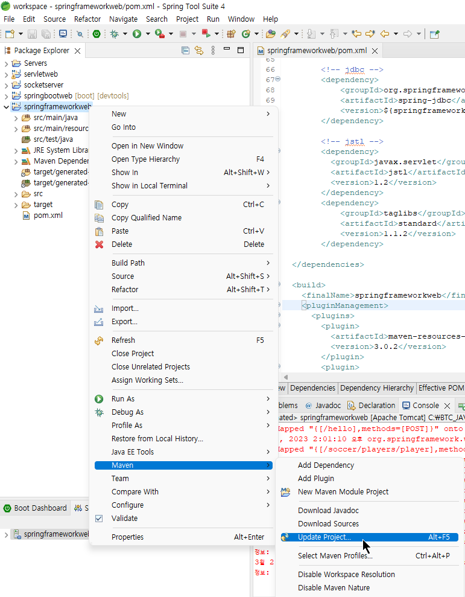This screenshot has height=597, width=465.
Task: Click the Save toolbar icon
Action: coord(33,34)
